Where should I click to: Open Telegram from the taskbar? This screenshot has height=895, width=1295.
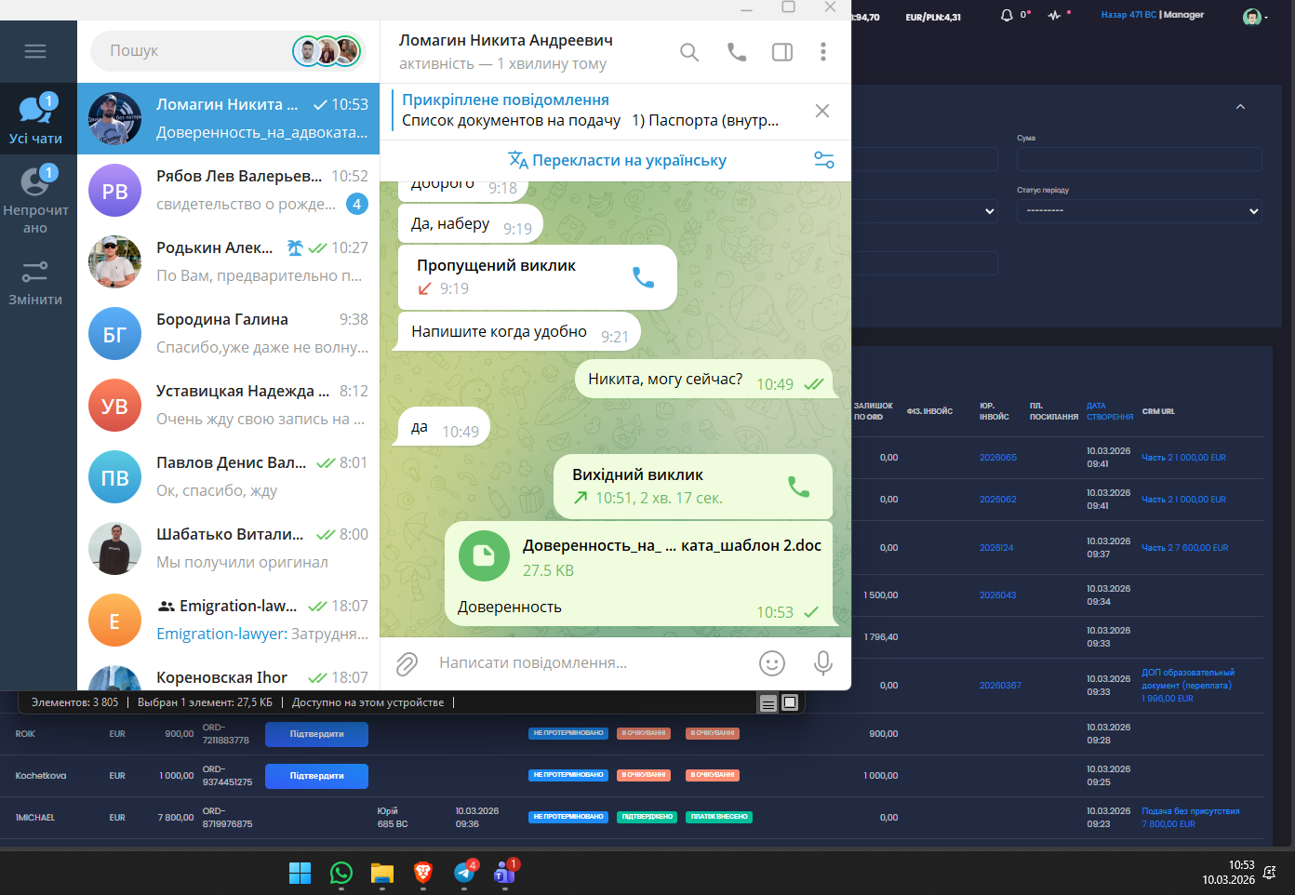click(x=464, y=873)
